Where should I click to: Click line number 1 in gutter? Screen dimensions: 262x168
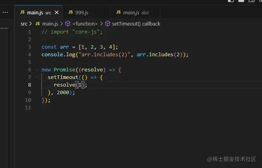tap(30, 32)
